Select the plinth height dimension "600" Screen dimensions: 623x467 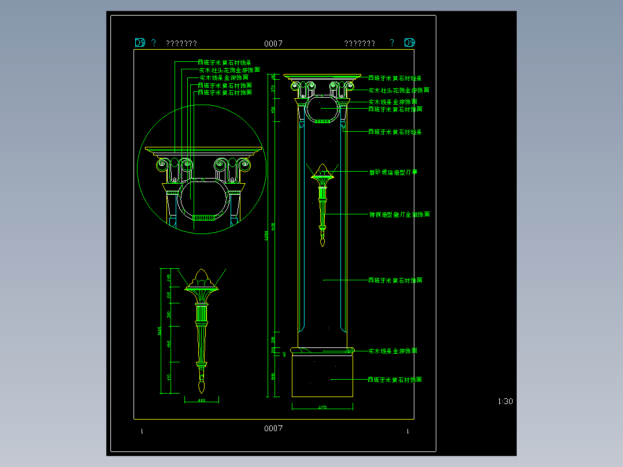tap(273, 376)
